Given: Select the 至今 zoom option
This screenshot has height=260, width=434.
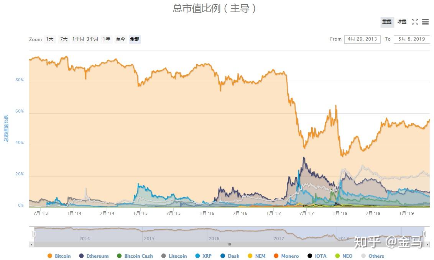Looking at the screenshot, I should [x=120, y=39].
